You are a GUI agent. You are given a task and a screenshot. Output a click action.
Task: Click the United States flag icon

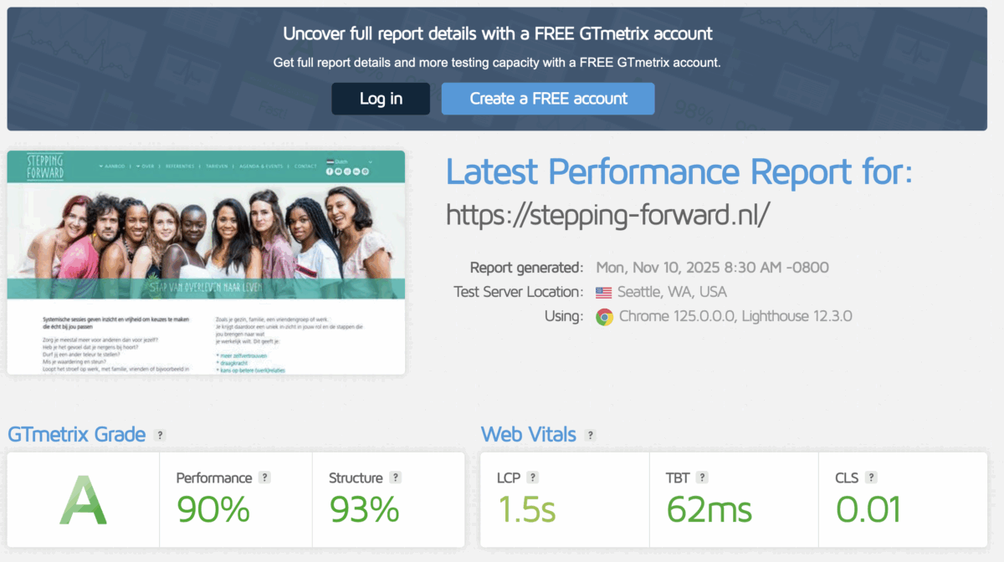604,293
